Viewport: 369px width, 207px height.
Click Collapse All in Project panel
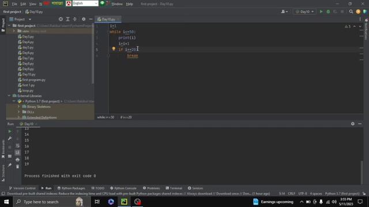pyautogui.click(x=75, y=19)
